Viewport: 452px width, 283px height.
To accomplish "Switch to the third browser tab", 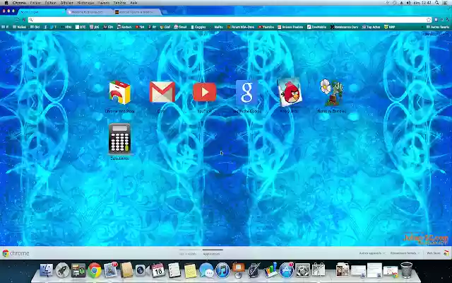I will 137,12.
